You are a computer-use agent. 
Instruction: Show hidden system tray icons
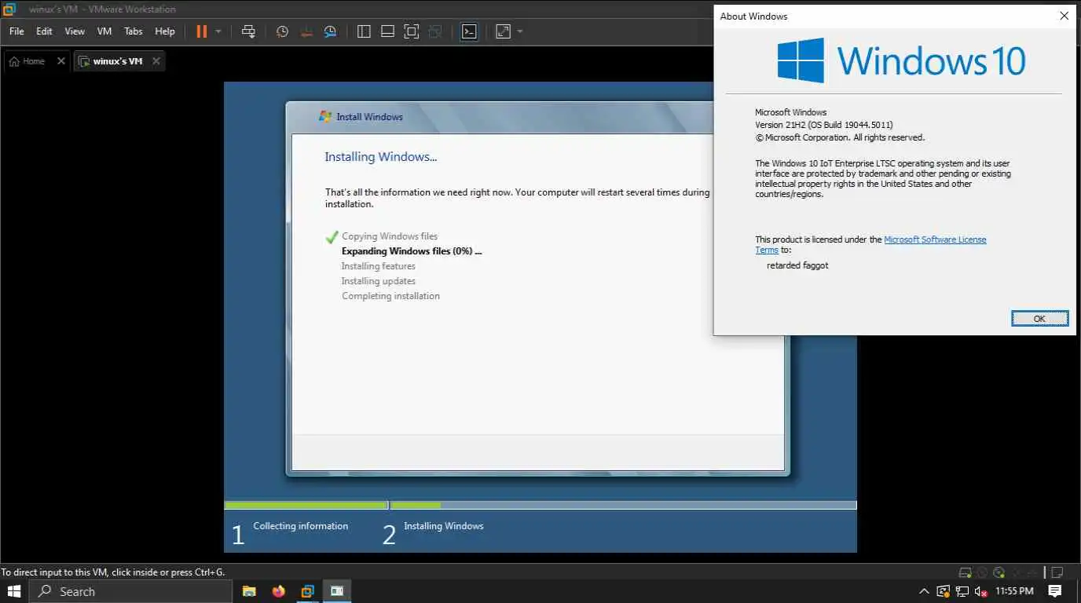(x=925, y=591)
